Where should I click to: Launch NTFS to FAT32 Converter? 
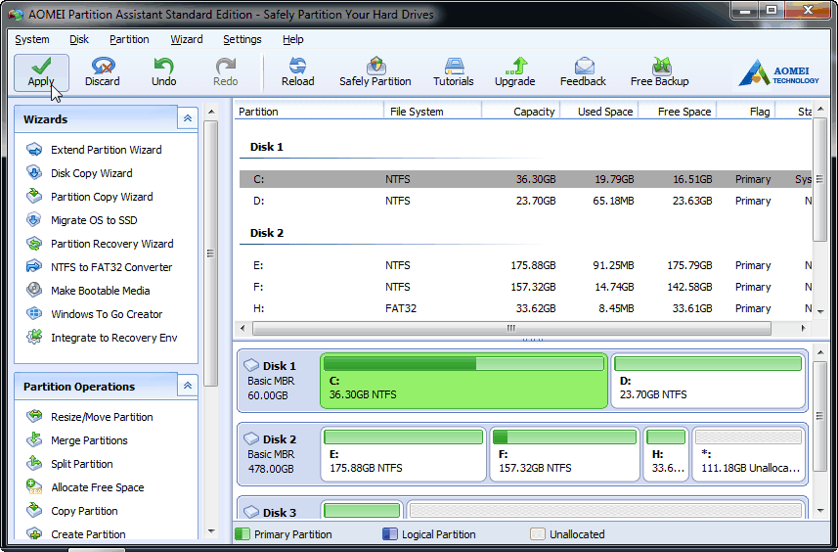[x=99, y=267]
